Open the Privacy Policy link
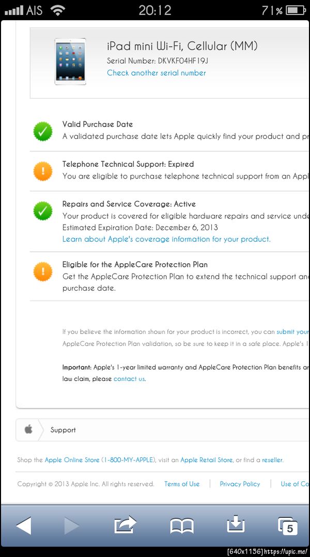Viewport: 310px width, 557px height. click(x=240, y=484)
